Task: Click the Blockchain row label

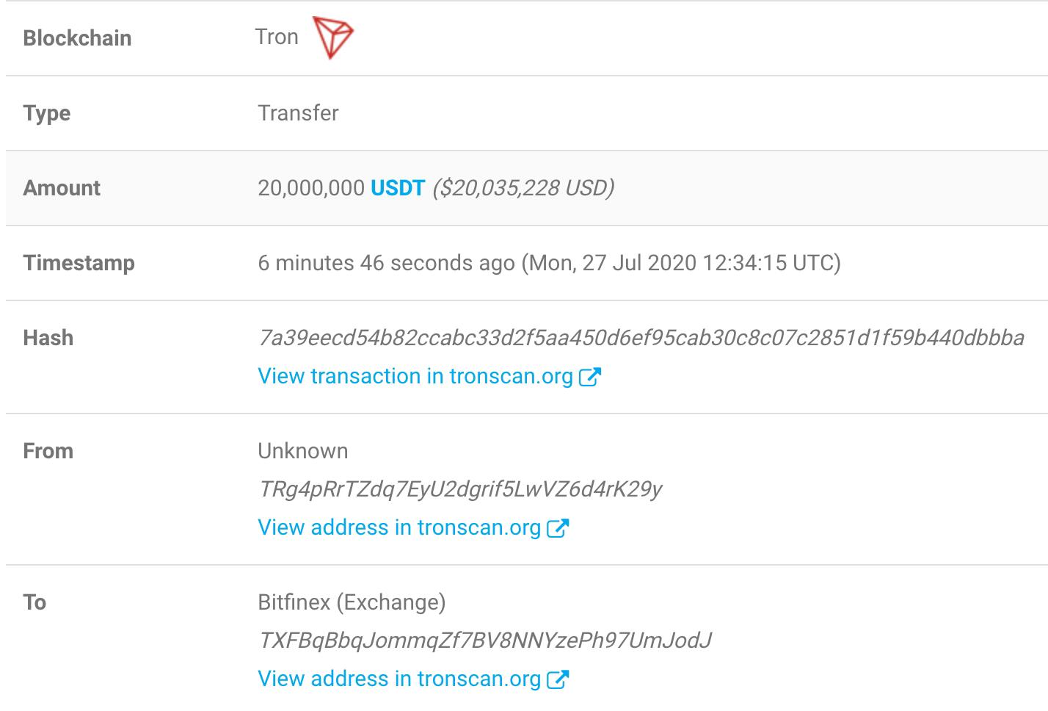Action: pos(78,38)
